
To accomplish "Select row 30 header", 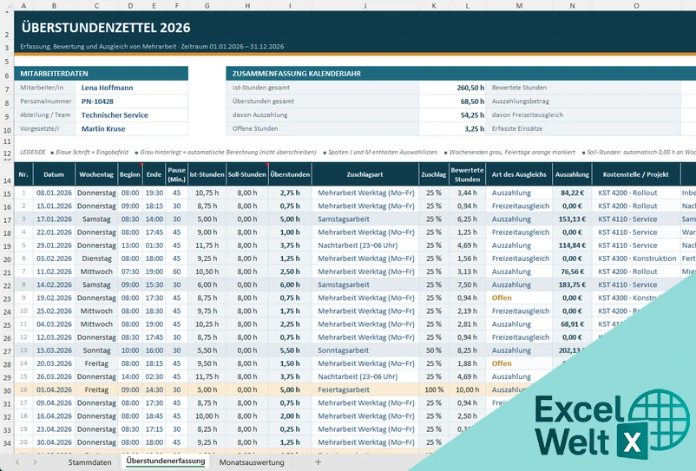I will (x=7, y=390).
